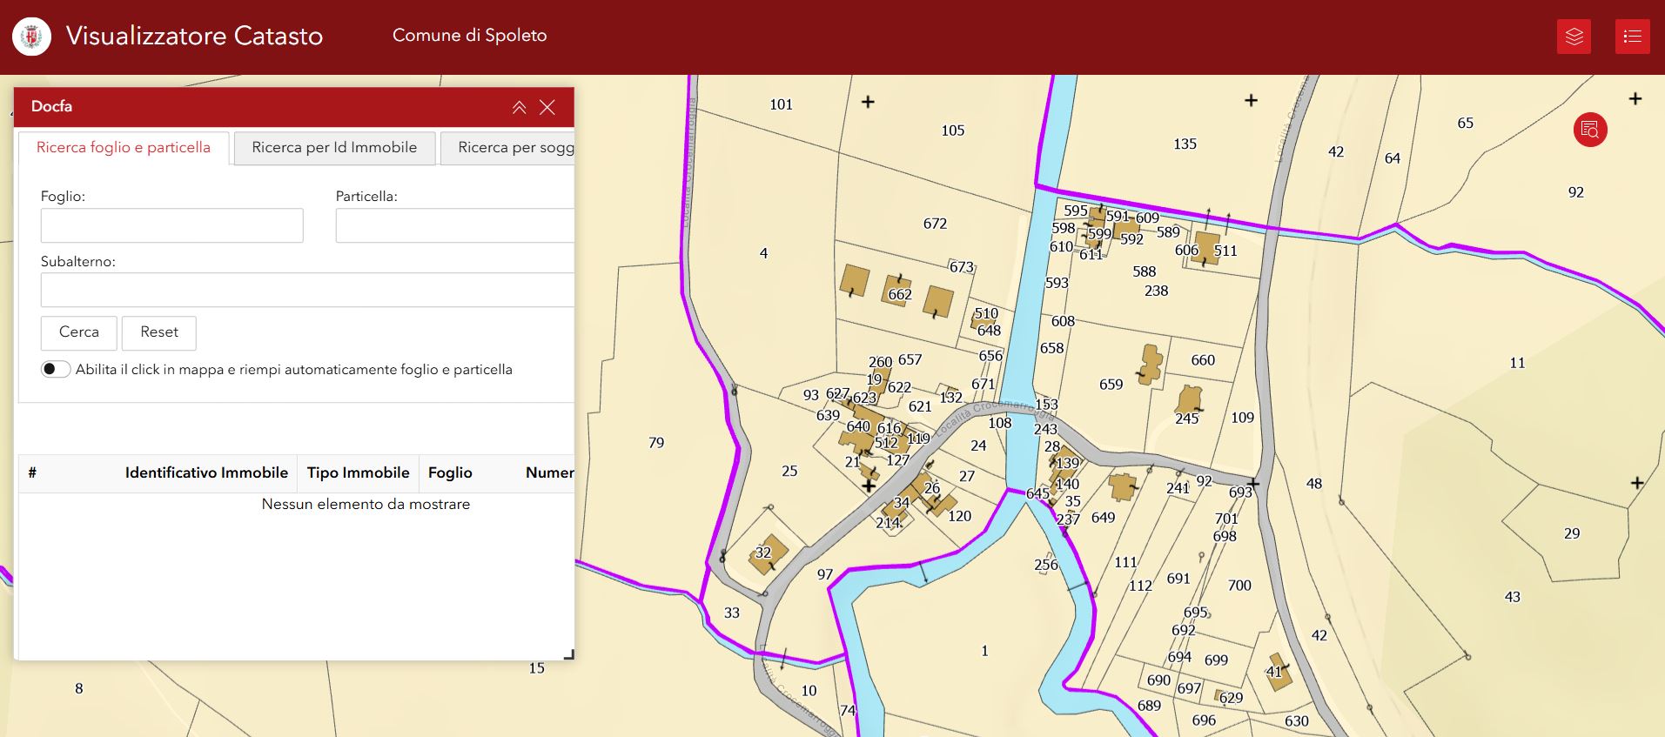Focus the Foglio input field

tap(171, 225)
